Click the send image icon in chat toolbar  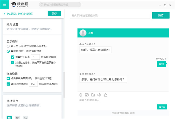click(87, 95)
